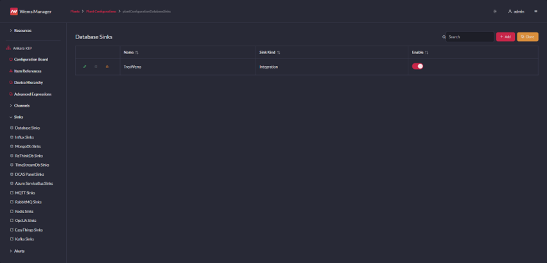Screen dimensions: 547x263
Task: Open the Configuration Board page
Action: pos(31,59)
